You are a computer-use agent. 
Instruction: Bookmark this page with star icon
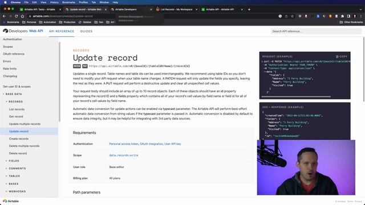[293, 17]
